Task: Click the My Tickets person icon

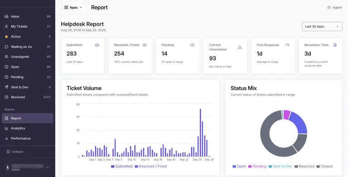Action: coord(6,26)
